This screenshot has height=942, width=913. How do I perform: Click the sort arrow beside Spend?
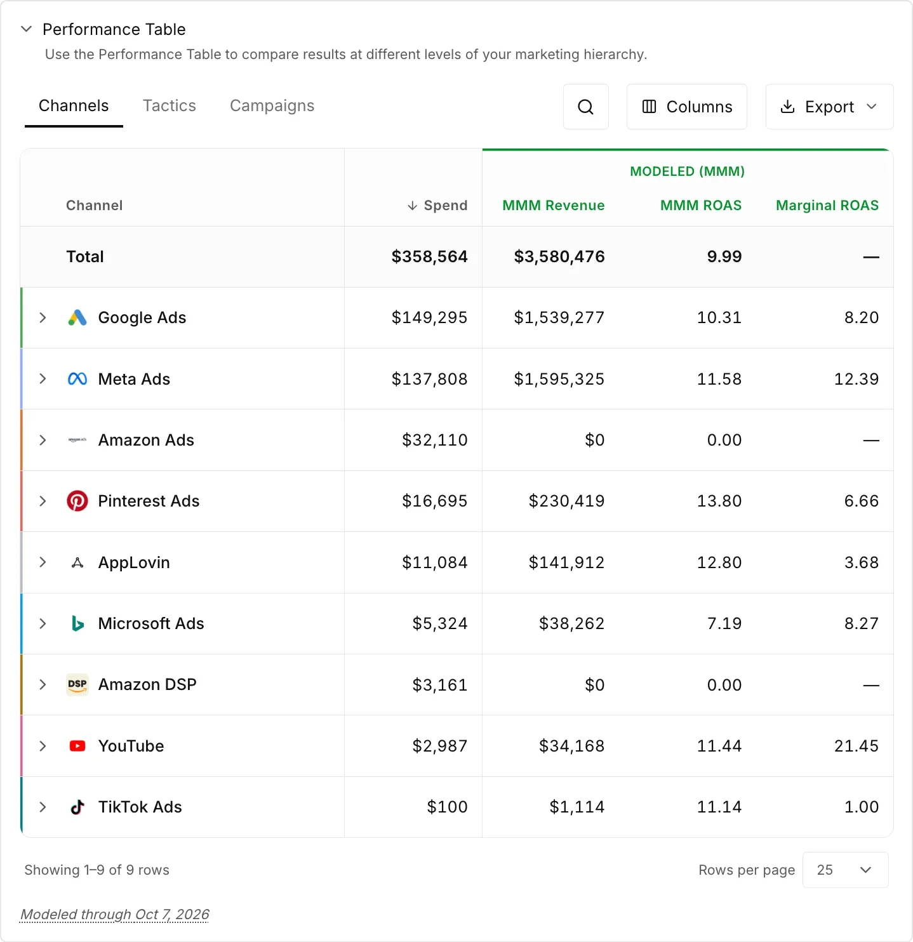tap(413, 206)
